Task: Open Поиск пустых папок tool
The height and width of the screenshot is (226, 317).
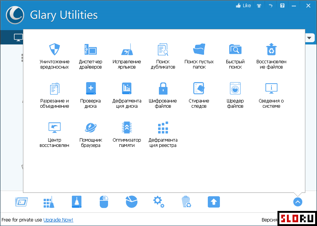Action: (x=199, y=56)
